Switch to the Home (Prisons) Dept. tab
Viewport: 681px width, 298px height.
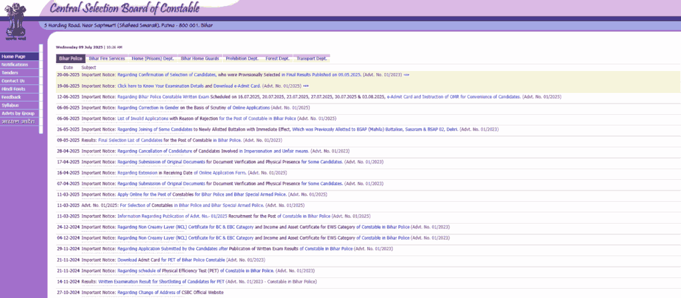coord(153,58)
